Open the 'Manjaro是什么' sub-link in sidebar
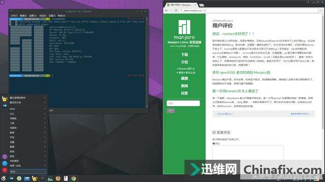Viewport: 325px width, 182px height. [x=186, y=69]
